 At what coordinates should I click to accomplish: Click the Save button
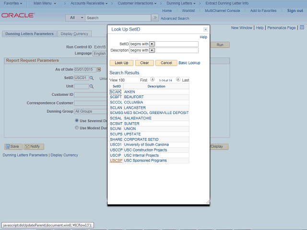pos(13,147)
